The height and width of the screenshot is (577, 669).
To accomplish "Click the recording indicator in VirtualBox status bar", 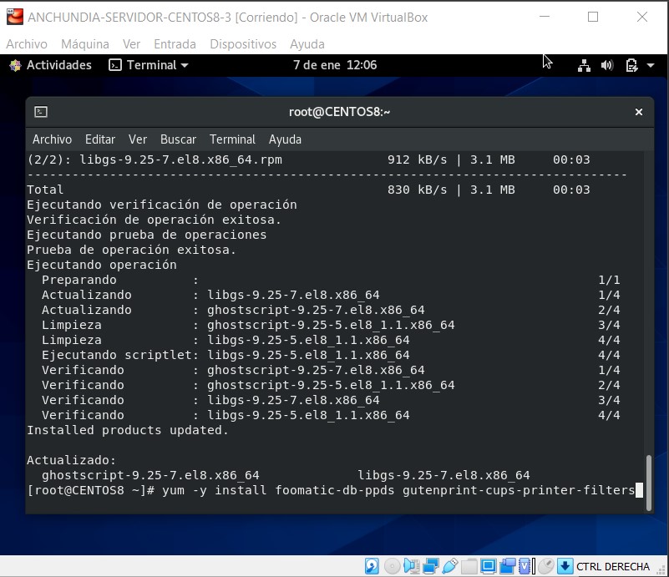I will 508,566.
